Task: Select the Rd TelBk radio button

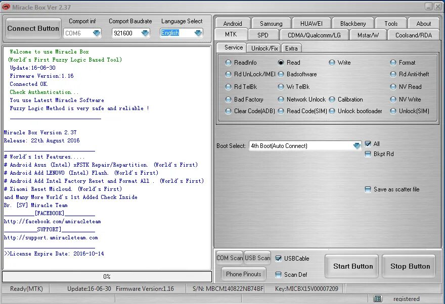Action: 241,87
